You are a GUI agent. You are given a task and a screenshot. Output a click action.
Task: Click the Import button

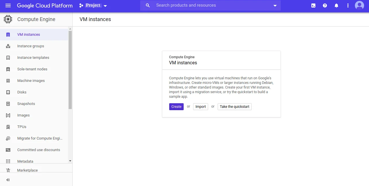201,107
